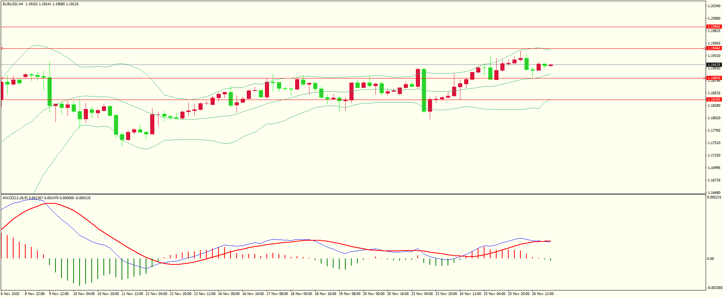Click the 8 Nov 22:06 time label

point(35,293)
